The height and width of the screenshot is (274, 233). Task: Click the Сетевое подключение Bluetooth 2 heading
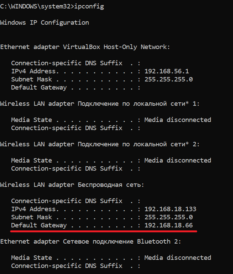coord(91,241)
